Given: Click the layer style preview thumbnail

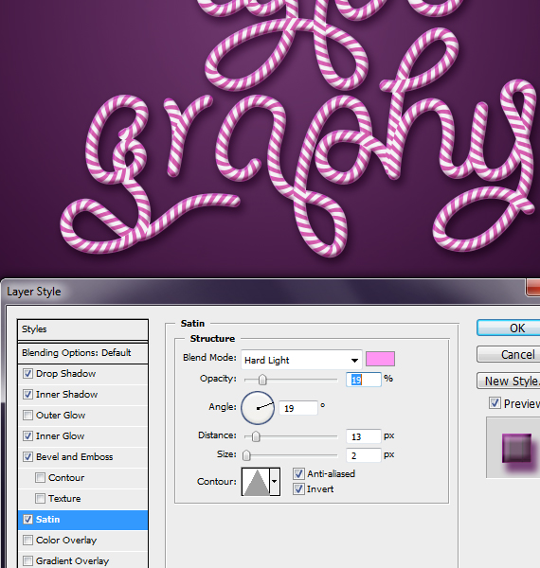Looking at the screenshot, I should (516, 448).
